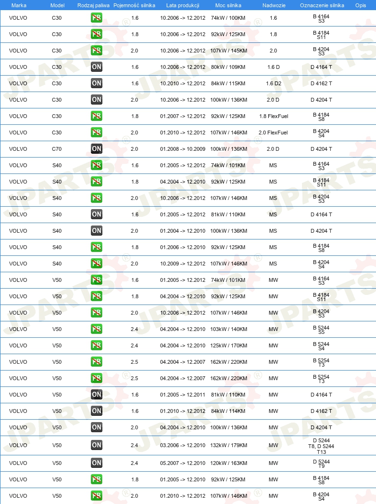Select power value 120kW / 163KM

click(228, 463)
